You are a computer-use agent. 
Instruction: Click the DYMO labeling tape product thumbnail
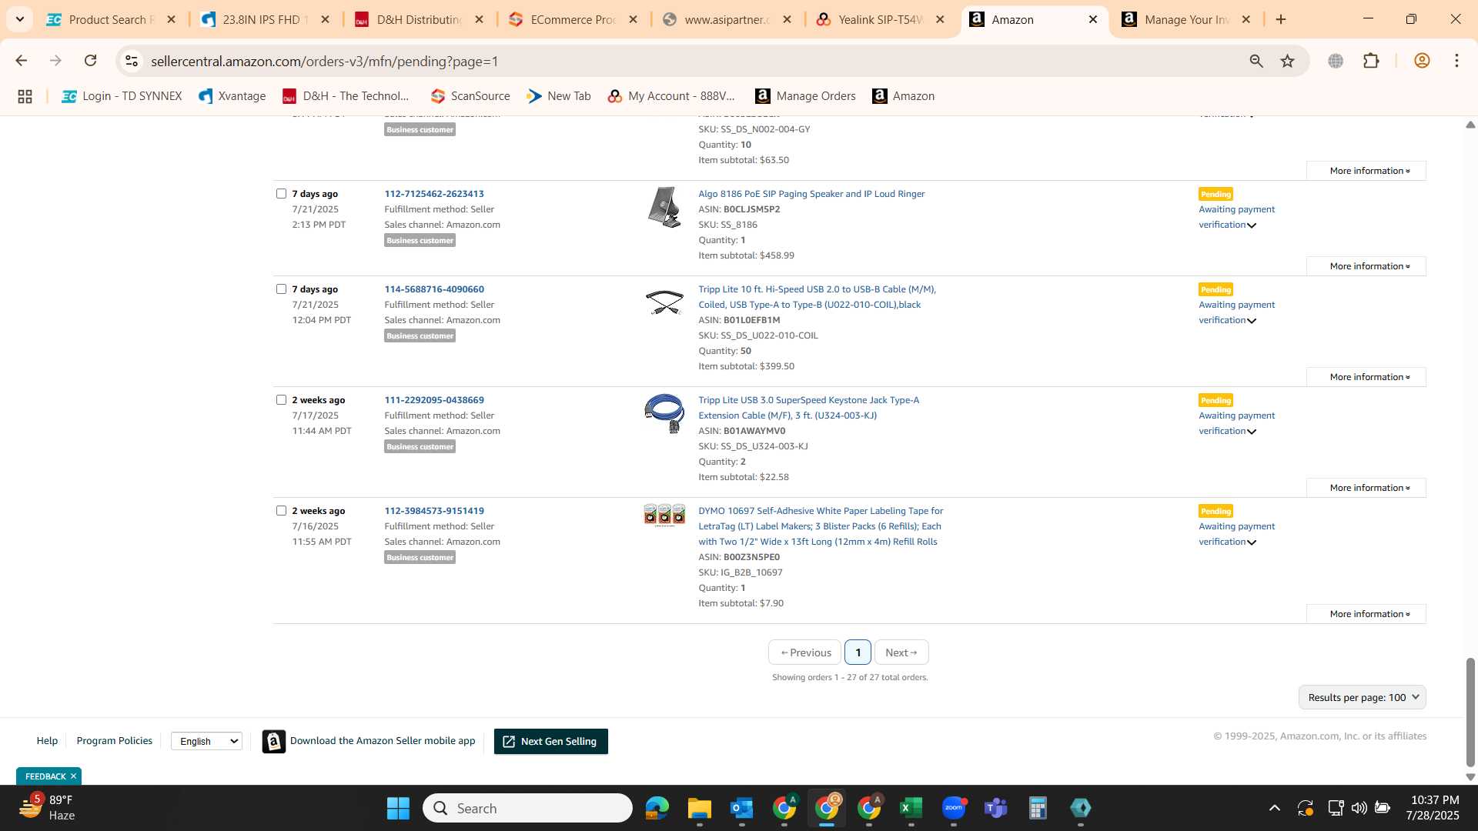click(x=664, y=515)
